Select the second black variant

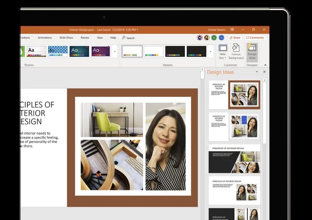click(197, 51)
